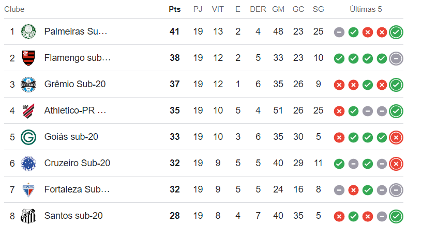Click Goiás' most recent loss icon

(x=396, y=137)
